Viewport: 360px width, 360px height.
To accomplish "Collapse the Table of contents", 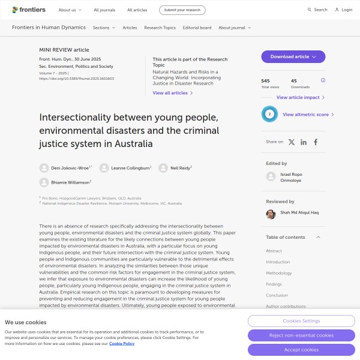I will tap(318, 237).
